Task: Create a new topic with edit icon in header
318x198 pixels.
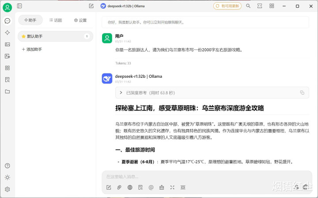Action: coord(91,6)
